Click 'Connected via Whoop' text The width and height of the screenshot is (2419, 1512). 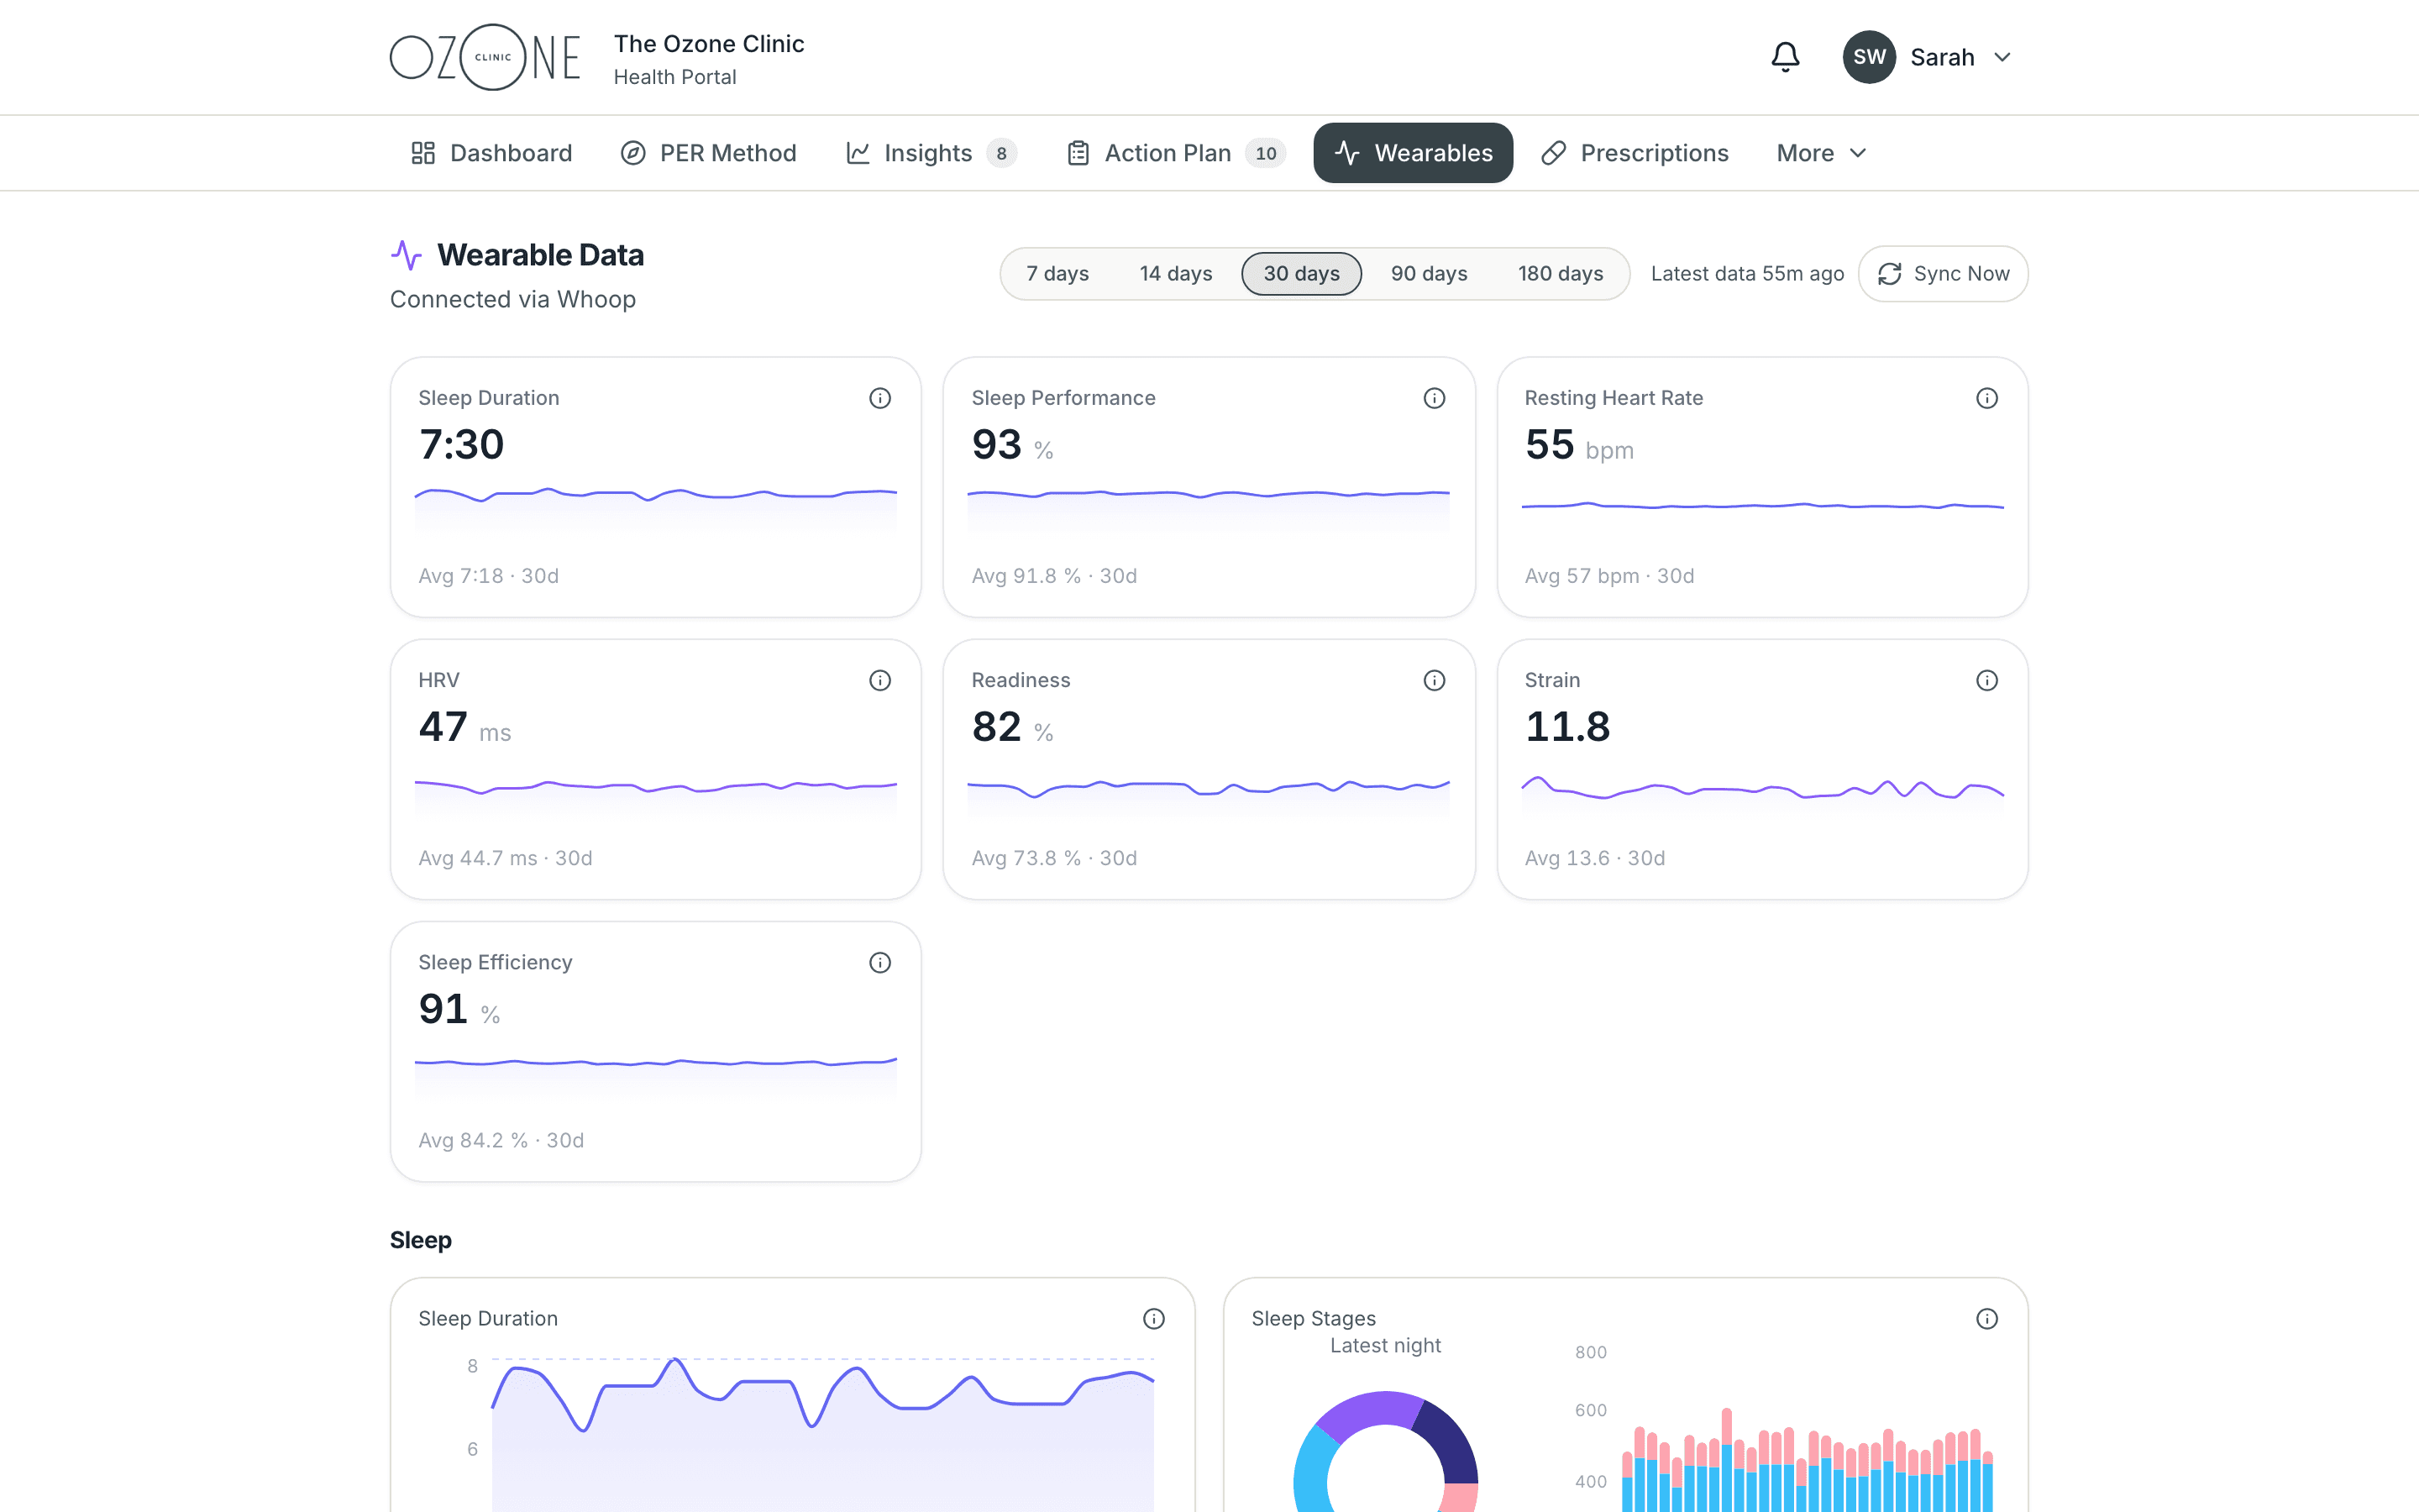[x=513, y=299]
